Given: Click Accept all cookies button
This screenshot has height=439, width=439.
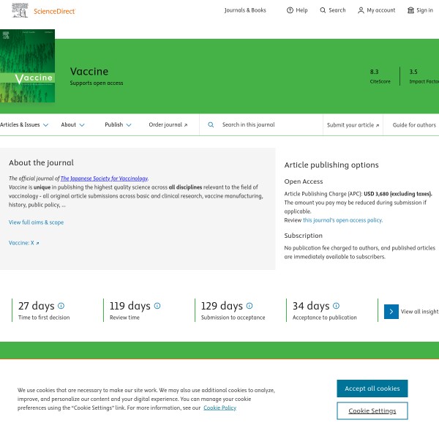Looking at the screenshot, I should pos(372,389).
